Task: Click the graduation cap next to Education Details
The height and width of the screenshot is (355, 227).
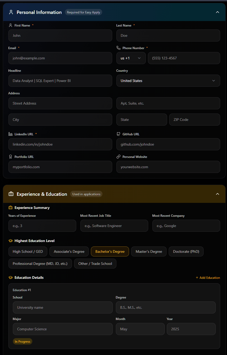Action: tap(10, 277)
